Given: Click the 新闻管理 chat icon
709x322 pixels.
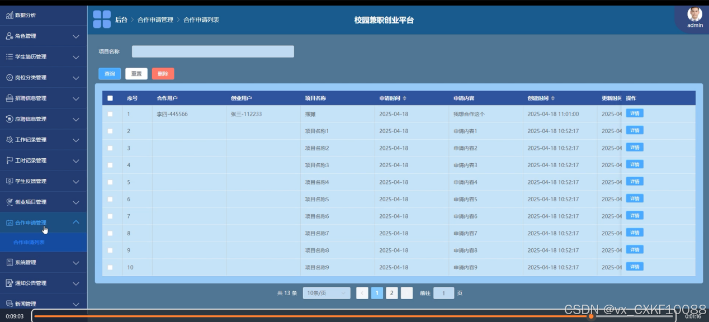Looking at the screenshot, I should 10,304.
